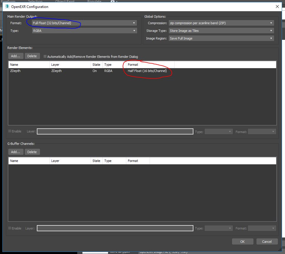285x254 pixels.
Task: Click the Format column header
Action: tap(133, 64)
